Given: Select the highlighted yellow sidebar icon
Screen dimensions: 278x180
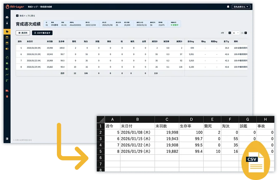Looking at the screenshot, I should [7, 32].
